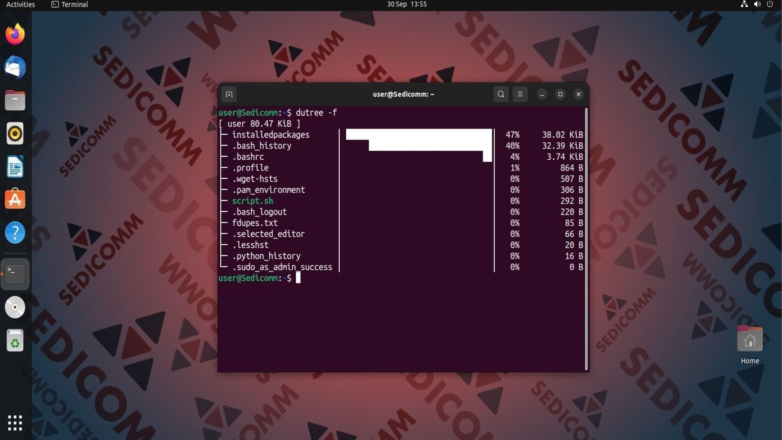
Task: Click the green 'script.sh' entry
Action: pos(253,201)
